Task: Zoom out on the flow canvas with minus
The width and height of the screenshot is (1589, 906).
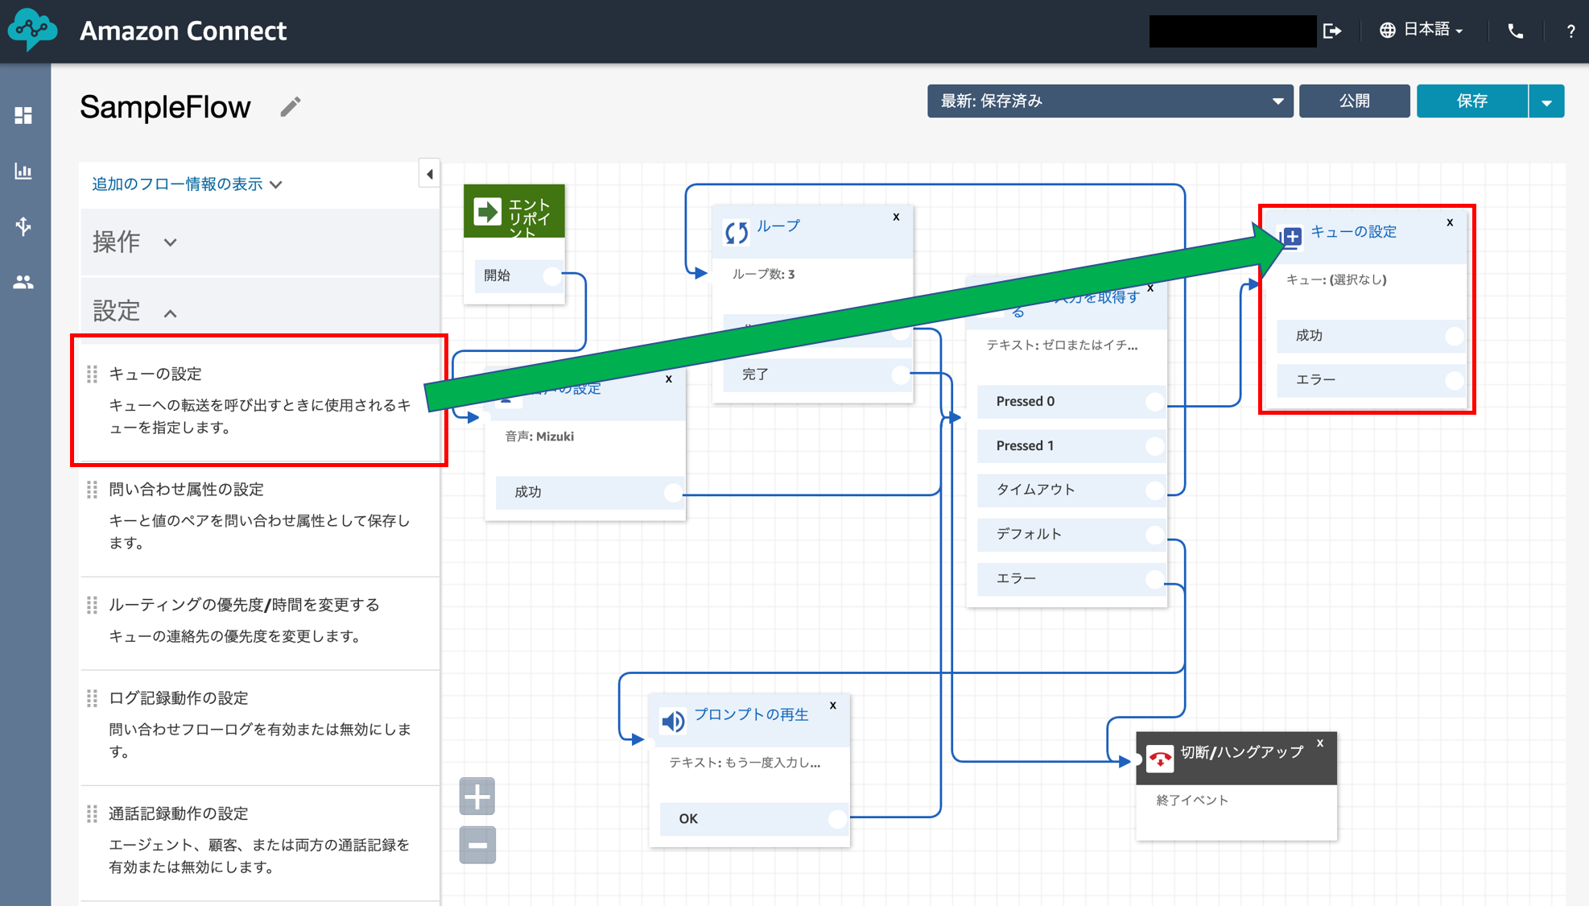Action: coord(477,845)
